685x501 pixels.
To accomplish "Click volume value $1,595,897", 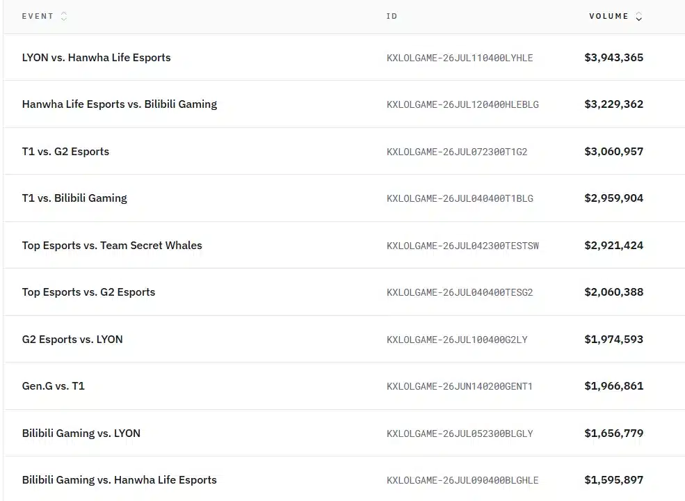I will [x=614, y=480].
